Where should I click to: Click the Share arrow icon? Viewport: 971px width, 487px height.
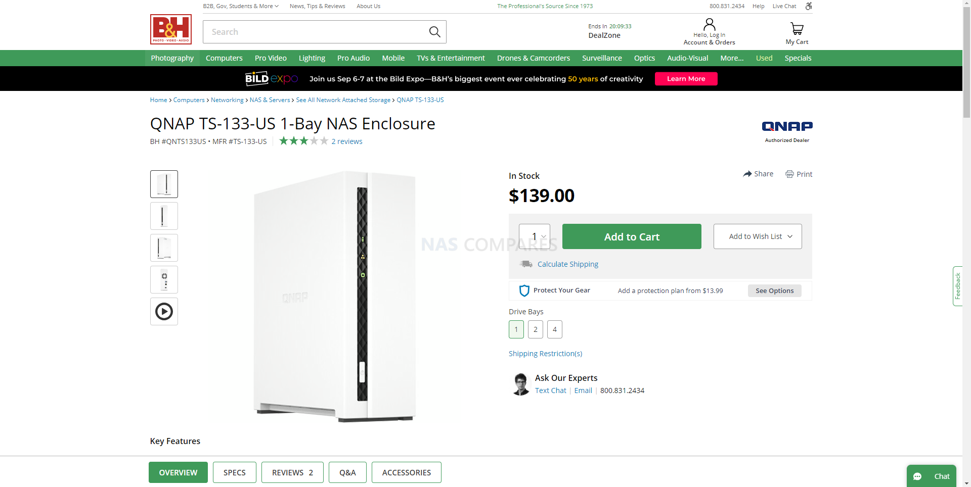click(x=747, y=174)
